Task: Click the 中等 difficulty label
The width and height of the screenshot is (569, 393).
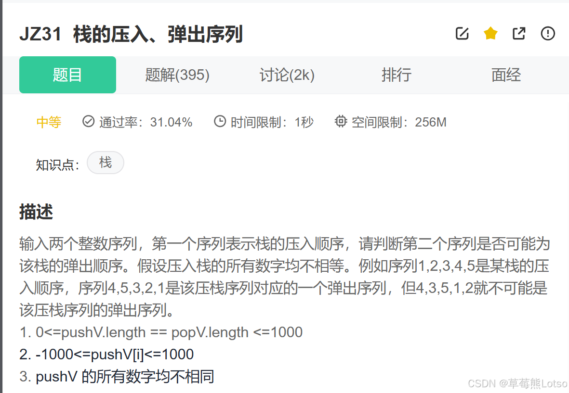Action: [x=49, y=122]
